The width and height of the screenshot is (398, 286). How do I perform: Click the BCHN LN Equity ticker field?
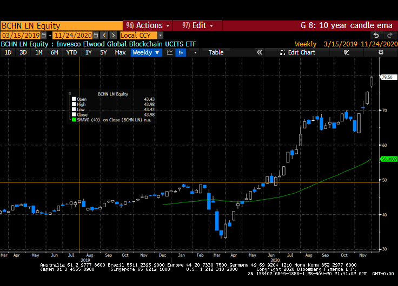click(x=62, y=25)
